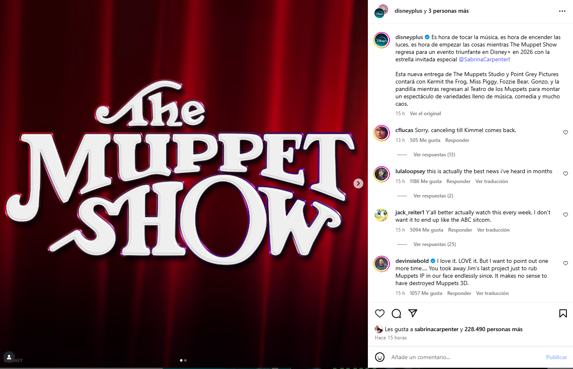This screenshot has height=369, width=573.
Task: Like the post with the heart icon
Action: pyautogui.click(x=380, y=313)
